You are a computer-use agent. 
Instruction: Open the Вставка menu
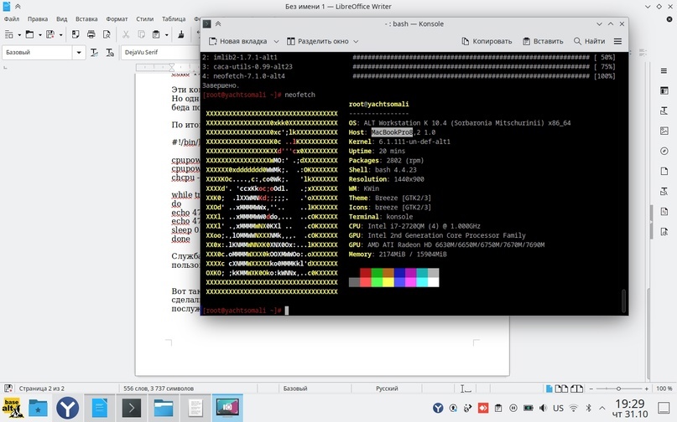86,19
